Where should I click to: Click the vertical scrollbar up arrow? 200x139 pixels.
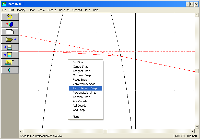tap(197, 15)
